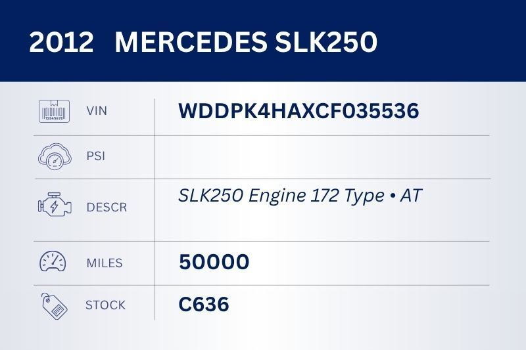This screenshot has height=350, width=526.
Task: Click the STOCK label text
Action: tap(105, 305)
